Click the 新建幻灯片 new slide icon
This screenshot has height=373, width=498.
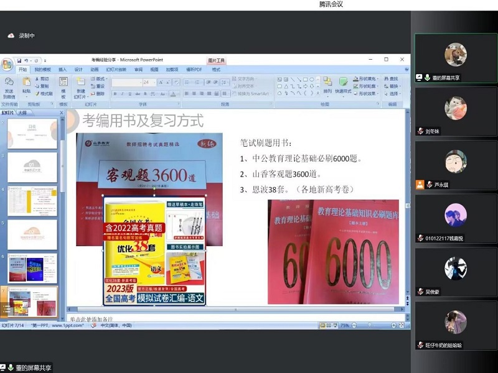[x=81, y=82]
